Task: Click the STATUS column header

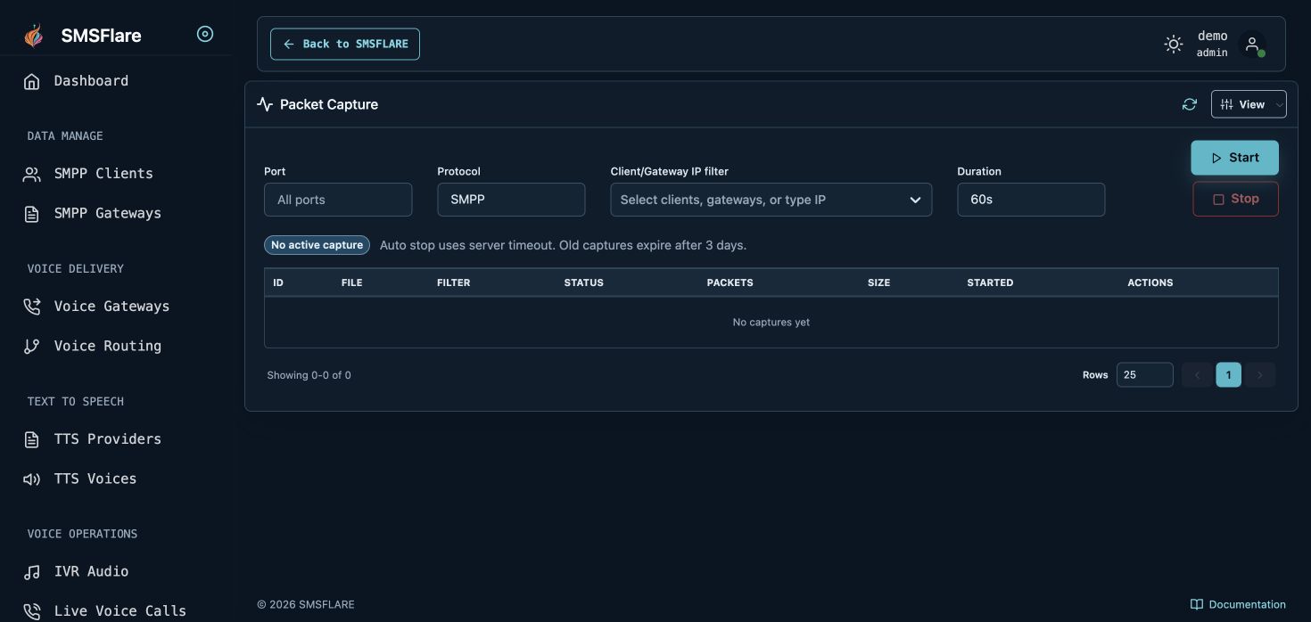Action: point(583,282)
